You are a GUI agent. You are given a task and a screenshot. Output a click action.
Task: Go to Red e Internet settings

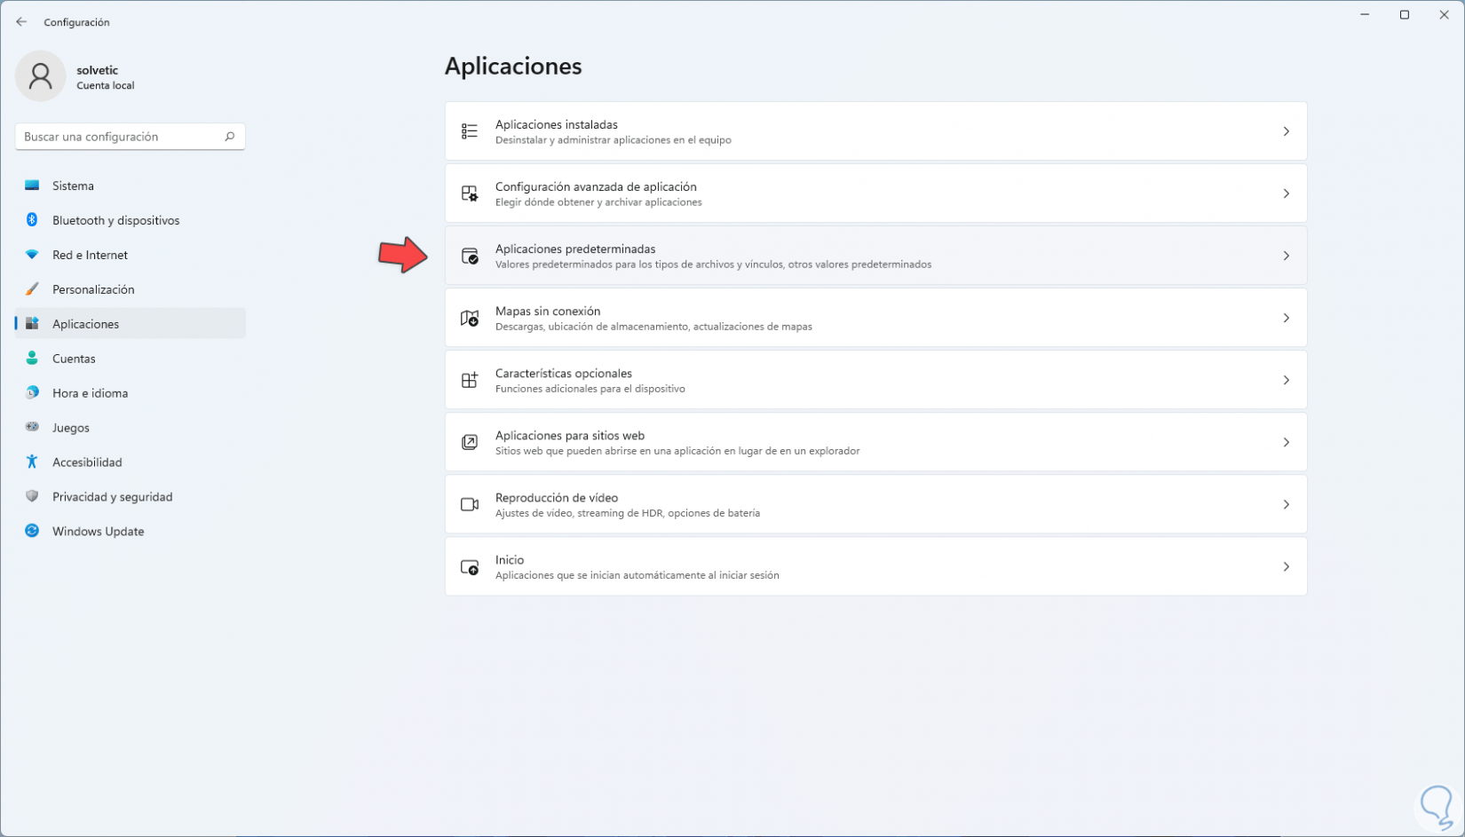90,255
